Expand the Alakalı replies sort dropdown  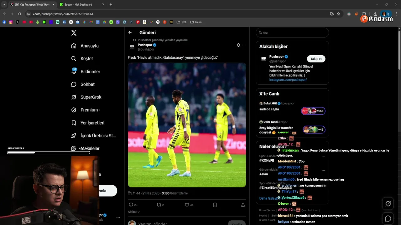coord(134,212)
